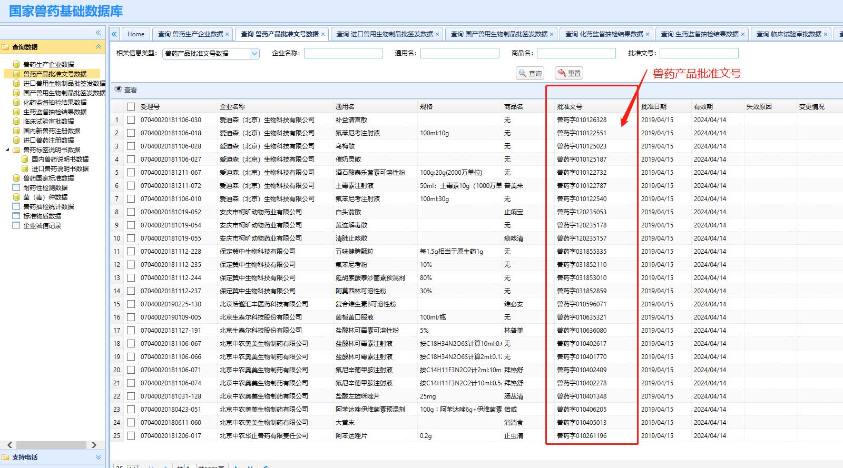Screen dimensions: 843x468
Task: Open 兽药生产企业数据 database item in sidebar
Action: pos(48,64)
